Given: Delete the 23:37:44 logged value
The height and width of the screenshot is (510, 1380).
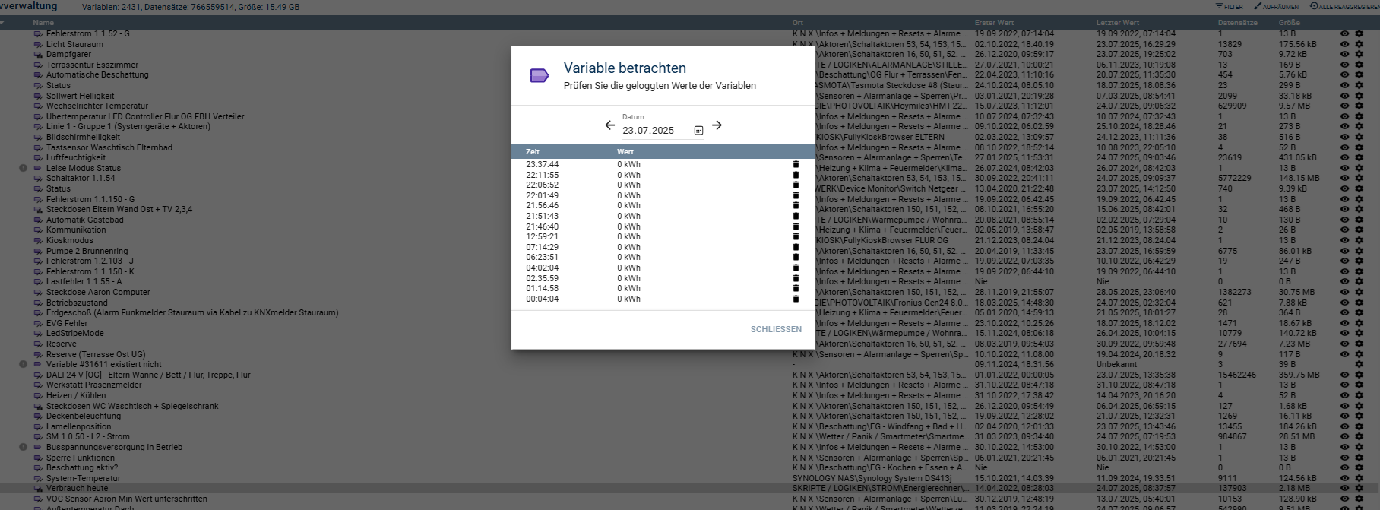Looking at the screenshot, I should (796, 164).
